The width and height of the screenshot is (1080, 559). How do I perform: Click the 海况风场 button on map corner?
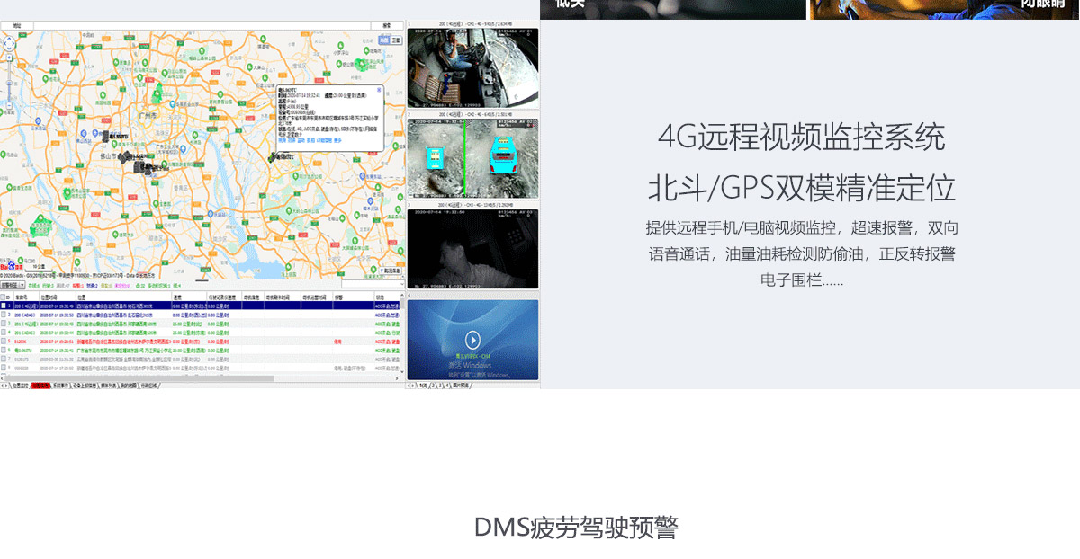(391, 271)
